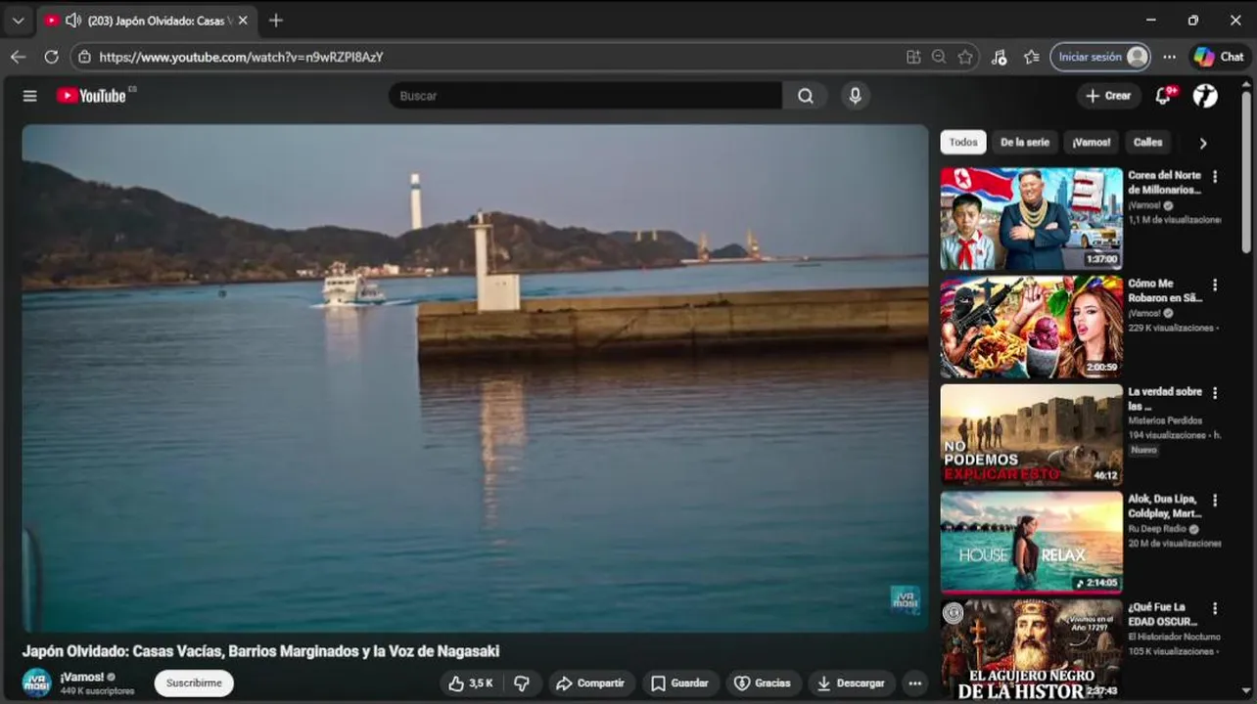
Task: Click the browser address bar URL
Action: tap(242, 57)
